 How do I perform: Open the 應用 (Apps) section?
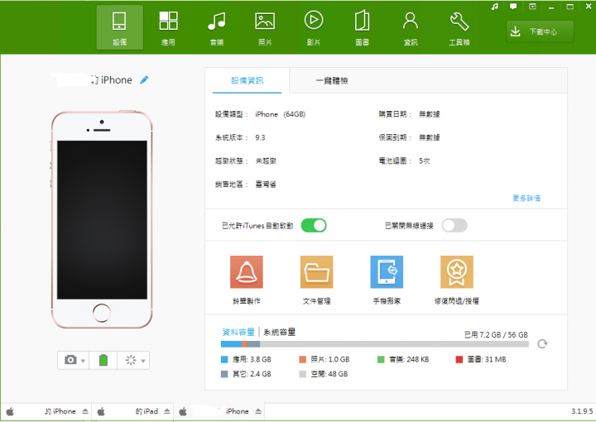click(x=168, y=27)
